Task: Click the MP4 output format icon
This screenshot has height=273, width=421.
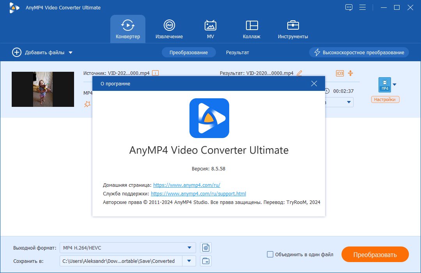Action: [384, 85]
